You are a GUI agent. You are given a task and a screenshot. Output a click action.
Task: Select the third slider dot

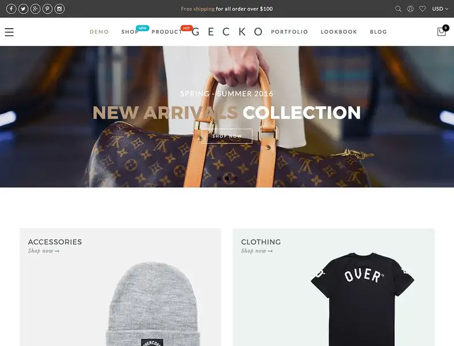pos(235,179)
